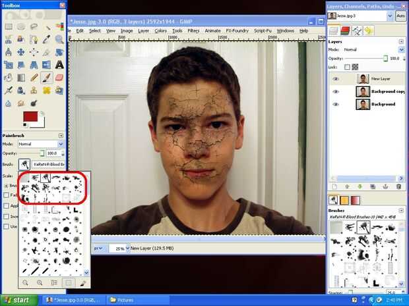The width and height of the screenshot is (409, 306).
Task: Open the Paintbrush options panel menu arrow
Action: coord(61,136)
